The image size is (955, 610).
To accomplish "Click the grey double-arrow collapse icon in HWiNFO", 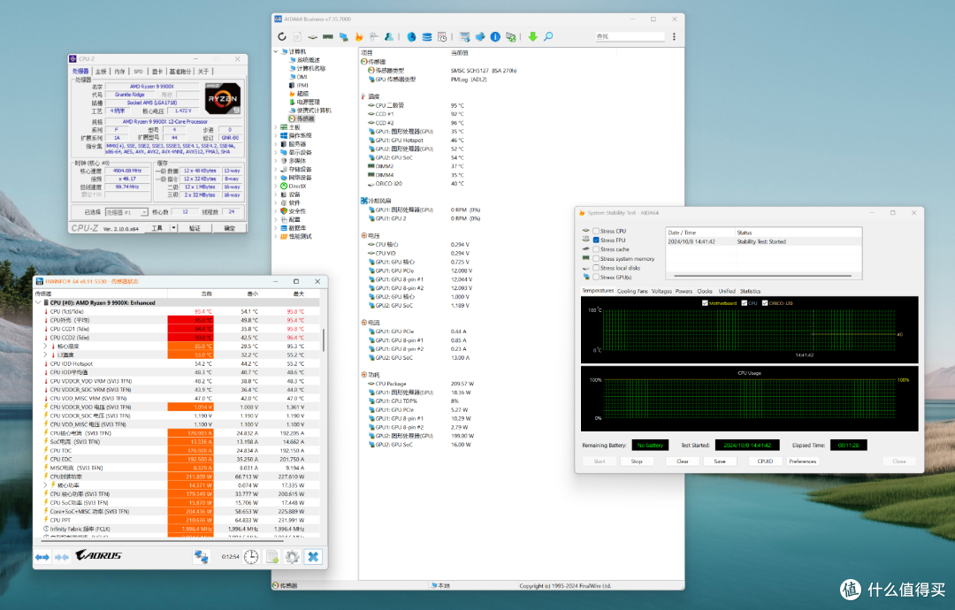I will (x=62, y=557).
